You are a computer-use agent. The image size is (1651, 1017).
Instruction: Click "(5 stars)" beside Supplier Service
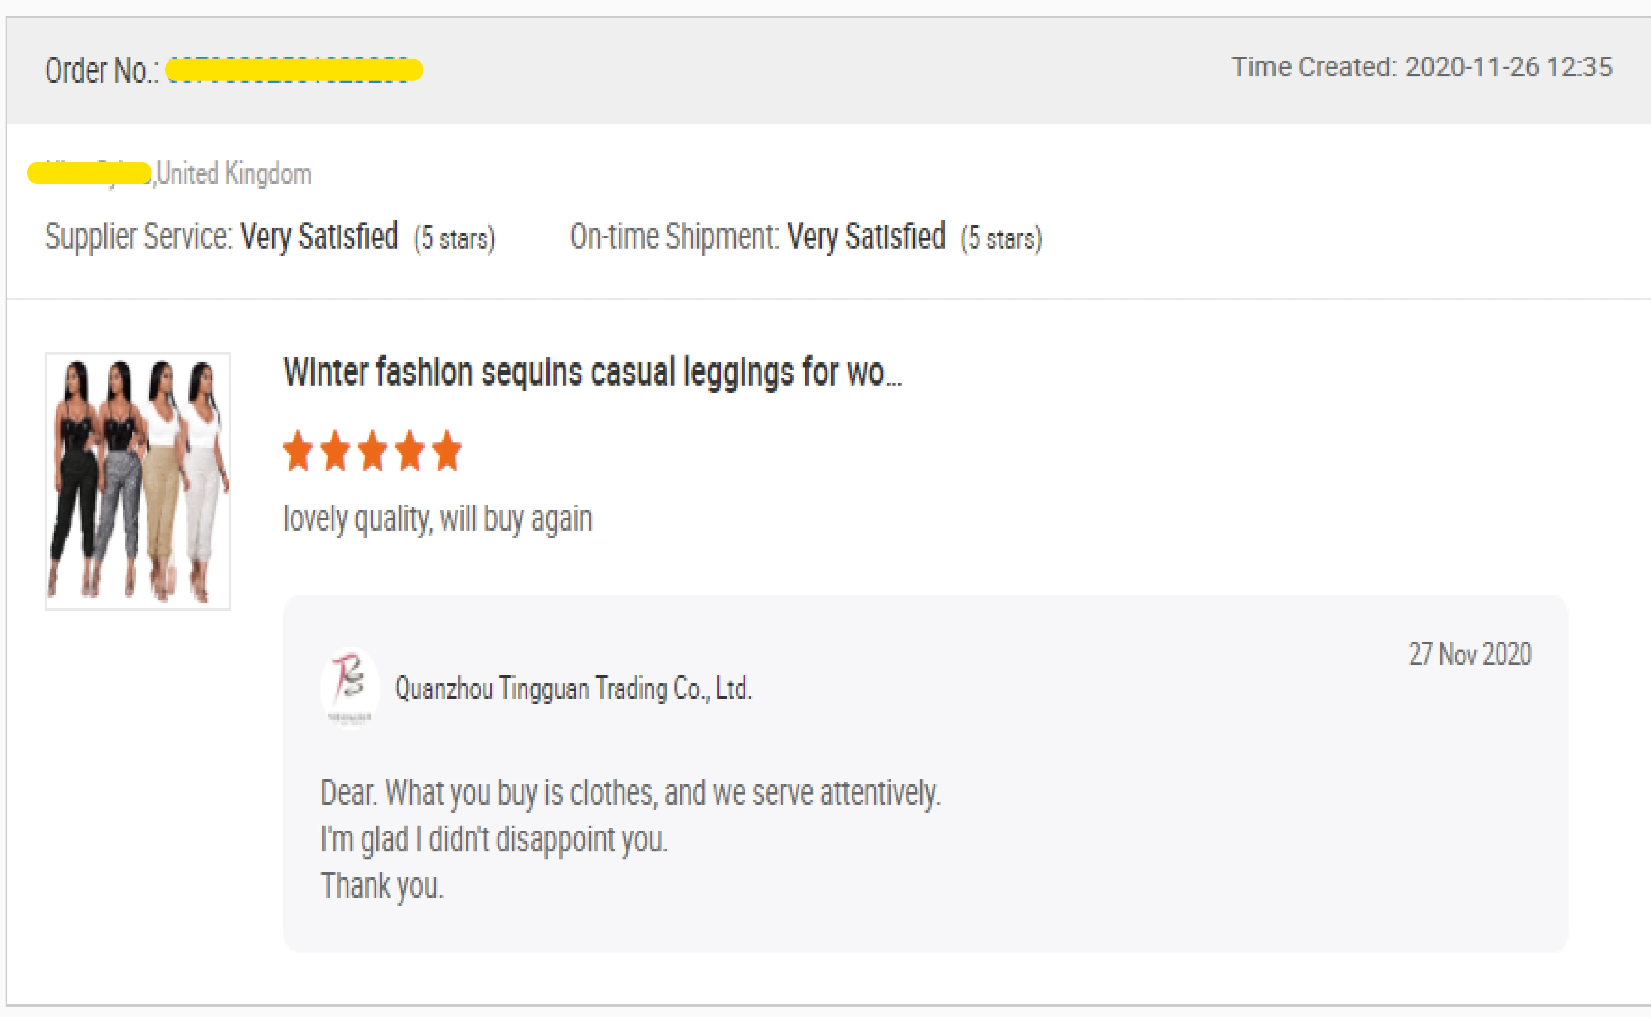pyautogui.click(x=454, y=239)
